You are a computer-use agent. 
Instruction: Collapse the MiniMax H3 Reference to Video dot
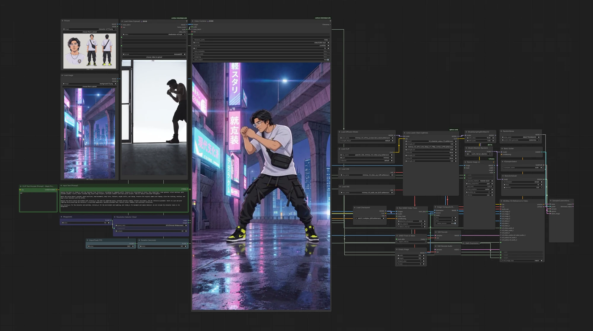click(501, 201)
